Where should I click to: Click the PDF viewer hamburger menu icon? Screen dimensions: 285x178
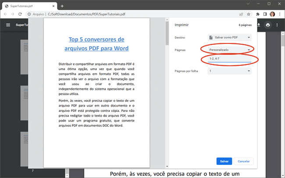[x=8, y=25]
